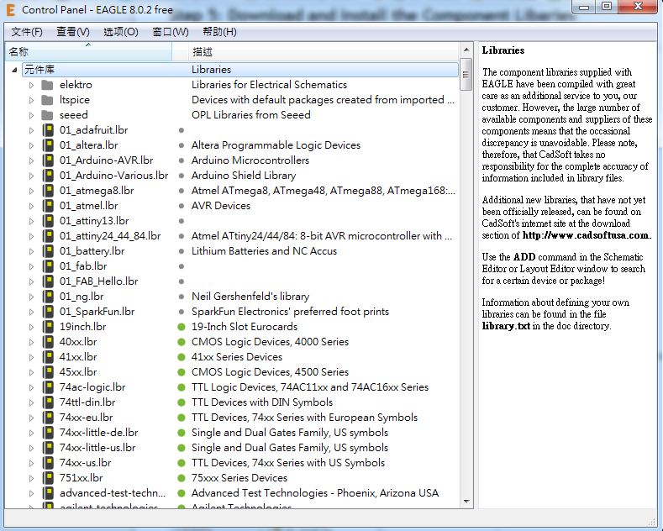The height and width of the screenshot is (531, 663).
Task: Expand the 01_fab.lbr library
Action: pos(31,266)
